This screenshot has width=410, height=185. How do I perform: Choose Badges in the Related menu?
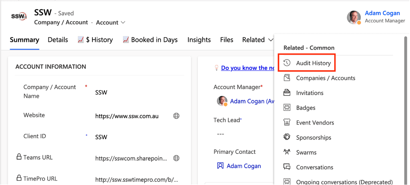click(305, 107)
